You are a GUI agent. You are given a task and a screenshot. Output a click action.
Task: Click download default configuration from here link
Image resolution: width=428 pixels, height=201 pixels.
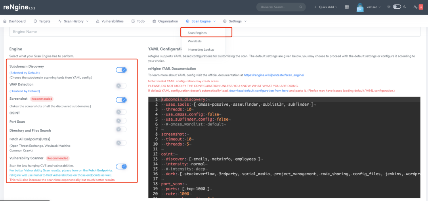259,91
